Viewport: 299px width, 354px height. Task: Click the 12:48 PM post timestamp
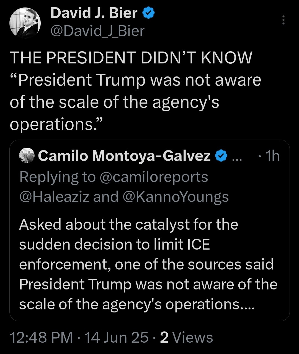42,337
